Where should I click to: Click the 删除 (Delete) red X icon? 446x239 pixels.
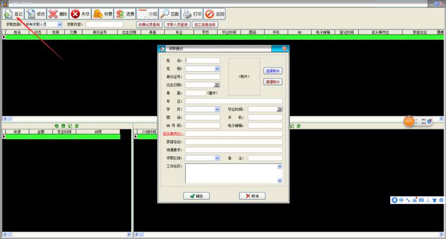click(x=53, y=14)
